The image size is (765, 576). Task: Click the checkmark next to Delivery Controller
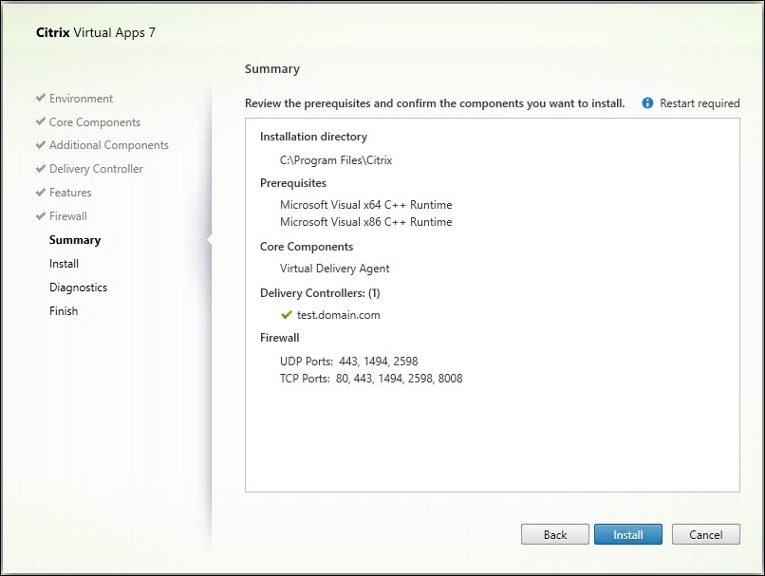pyautogui.click(x=41, y=169)
